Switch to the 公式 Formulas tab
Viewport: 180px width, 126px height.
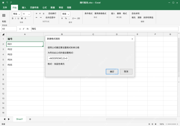click(45, 7)
